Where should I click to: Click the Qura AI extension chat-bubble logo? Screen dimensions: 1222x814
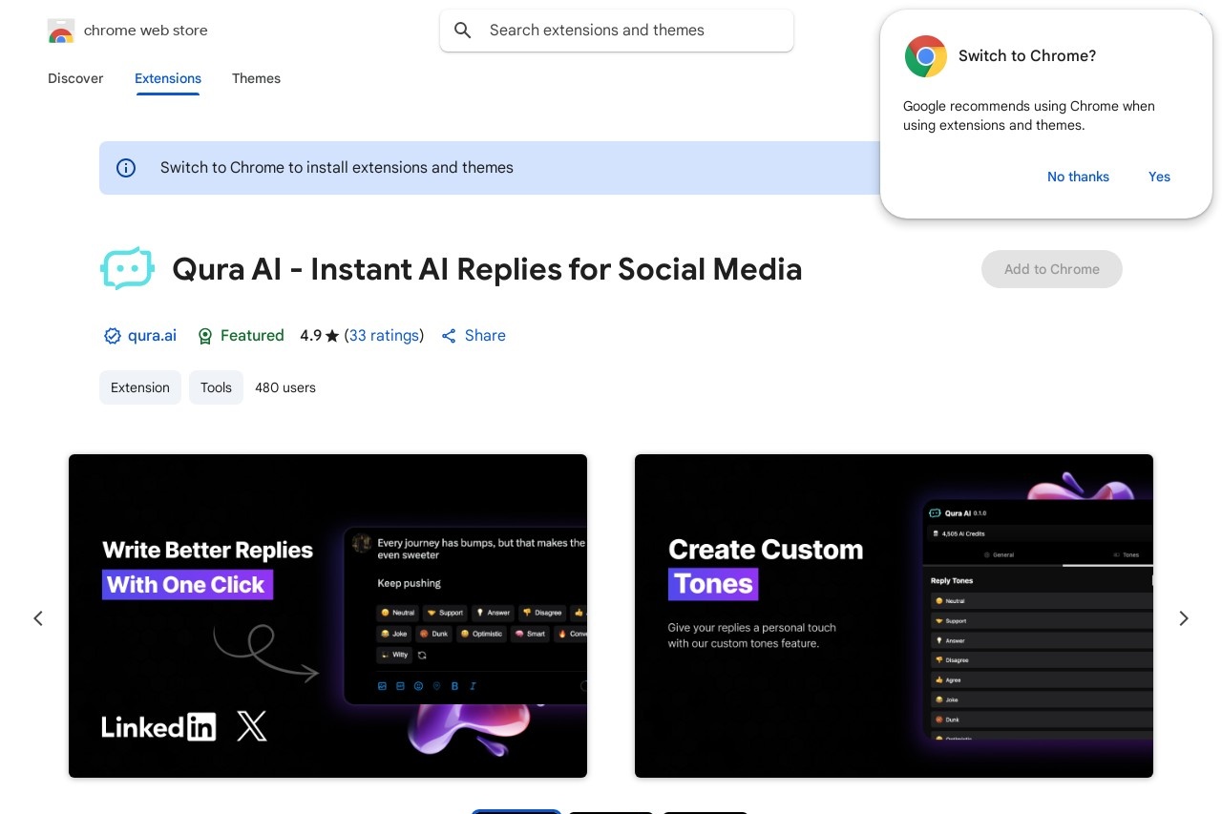pos(127,269)
